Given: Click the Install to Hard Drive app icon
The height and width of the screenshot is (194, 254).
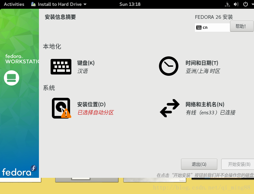Looking at the screenshot, I should pyautogui.click(x=33, y=4).
